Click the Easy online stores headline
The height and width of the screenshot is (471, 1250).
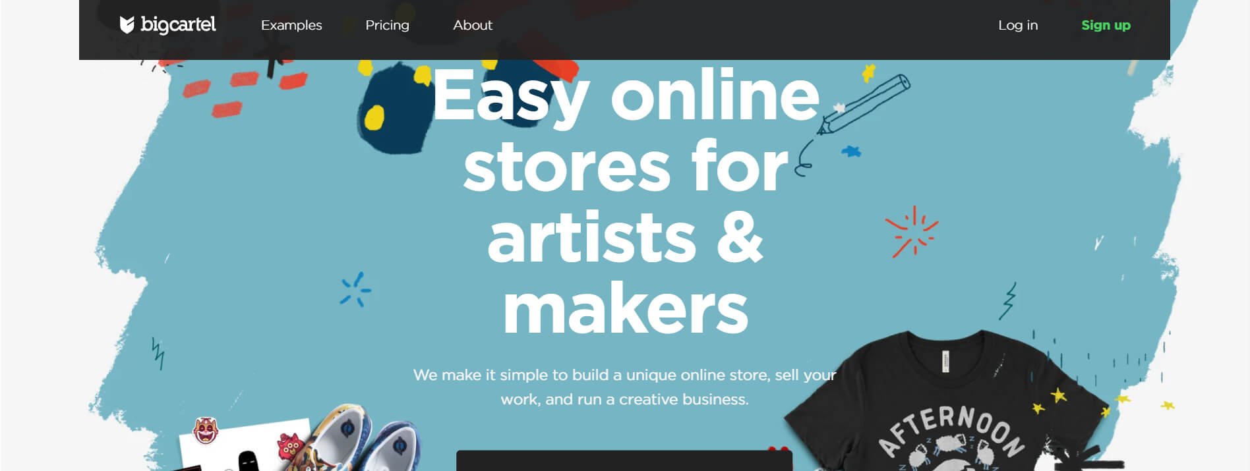[625, 201]
